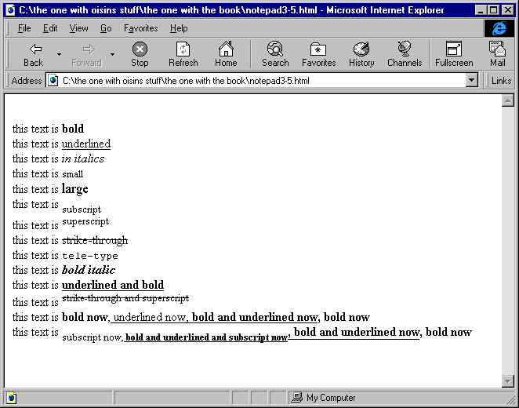The height and width of the screenshot is (408, 519).
Task: Click the lone "superscript" text
Action: tap(85, 221)
